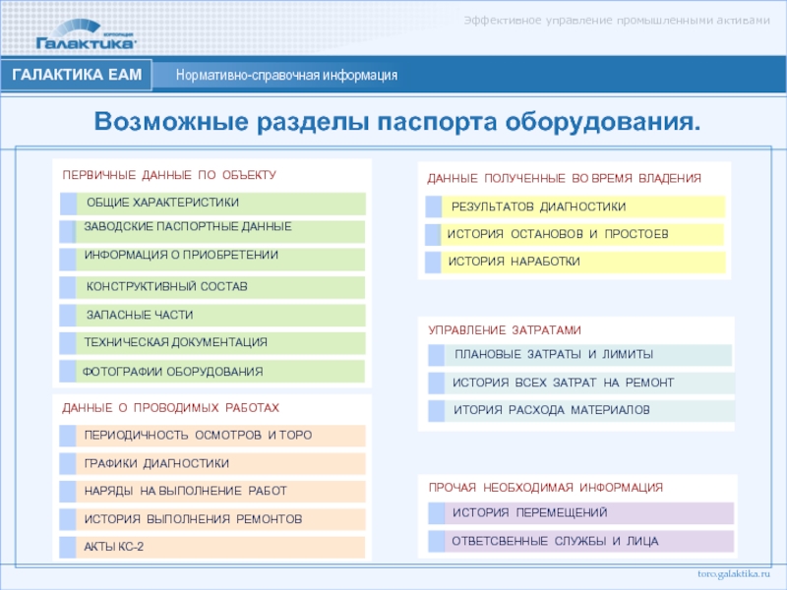The image size is (787, 590).
Task: Open the toro.galaktika.ru link
Action: click(x=735, y=572)
